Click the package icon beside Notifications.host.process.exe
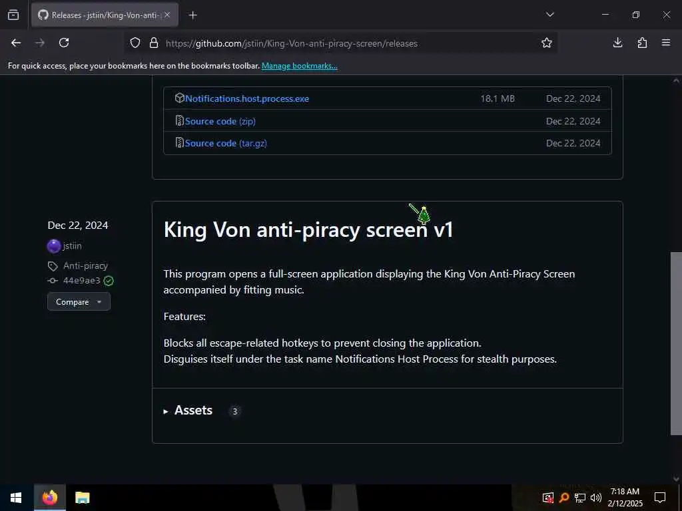The height and width of the screenshot is (511, 682). (179, 98)
